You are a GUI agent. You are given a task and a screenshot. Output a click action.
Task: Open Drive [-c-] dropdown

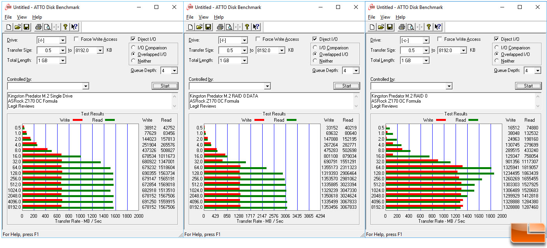click(x=426, y=40)
